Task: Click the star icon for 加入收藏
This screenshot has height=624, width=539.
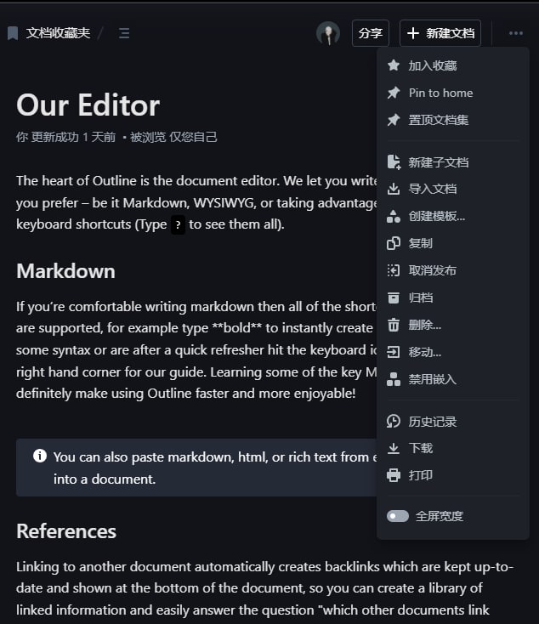Action: point(393,65)
